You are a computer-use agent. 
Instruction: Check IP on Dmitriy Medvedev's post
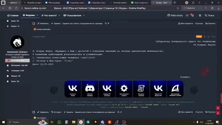pos(107,24)
